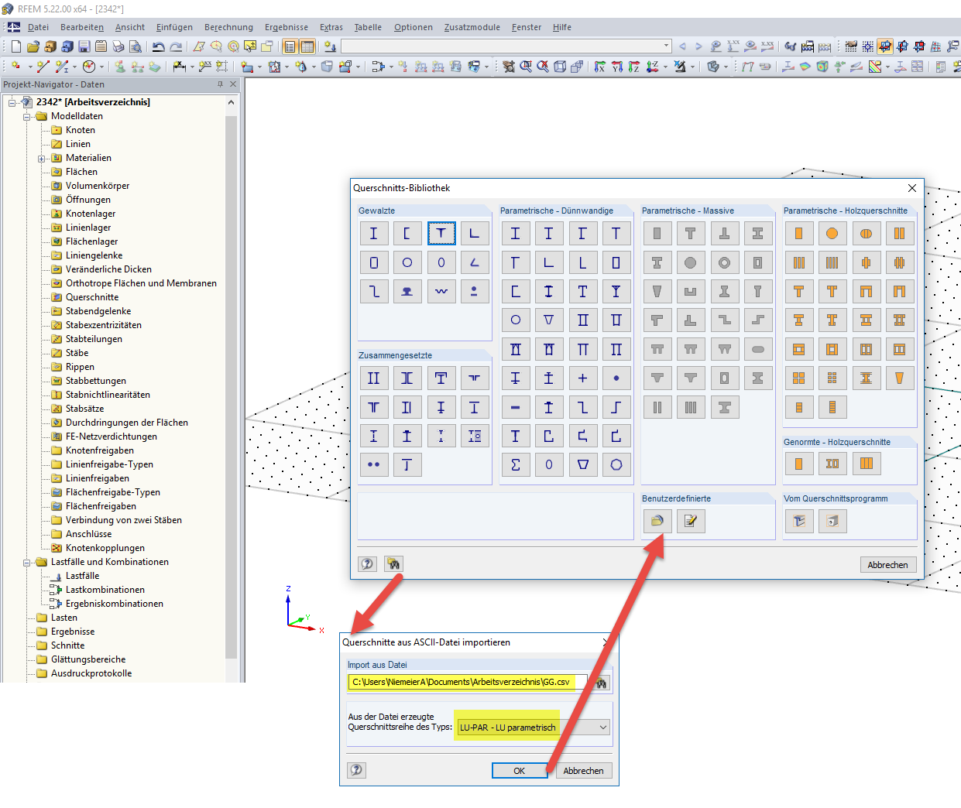Select the gewalzte T-Profil cross-section icon

click(441, 233)
